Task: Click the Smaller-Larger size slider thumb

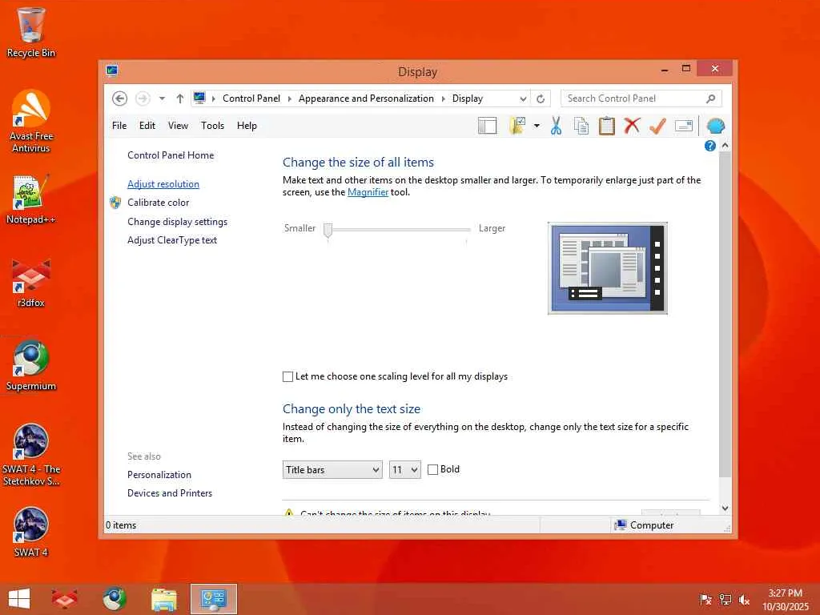Action: pyautogui.click(x=328, y=230)
